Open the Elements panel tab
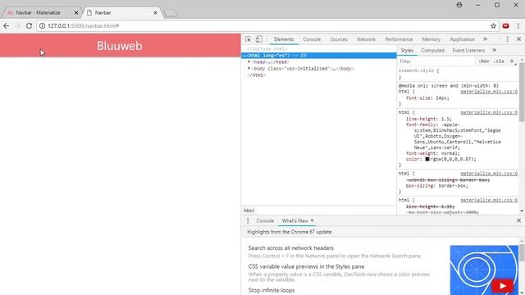 (284, 39)
